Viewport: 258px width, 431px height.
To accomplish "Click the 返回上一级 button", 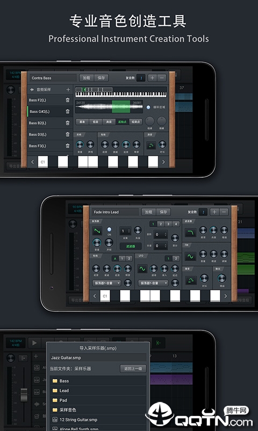I will point(133,369).
